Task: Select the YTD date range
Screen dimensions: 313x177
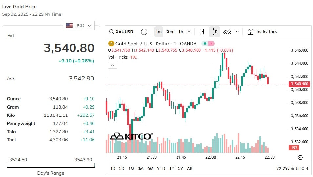Action: 161,168
